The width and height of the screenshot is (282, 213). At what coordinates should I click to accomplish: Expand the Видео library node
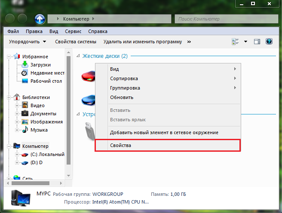tap(17, 105)
